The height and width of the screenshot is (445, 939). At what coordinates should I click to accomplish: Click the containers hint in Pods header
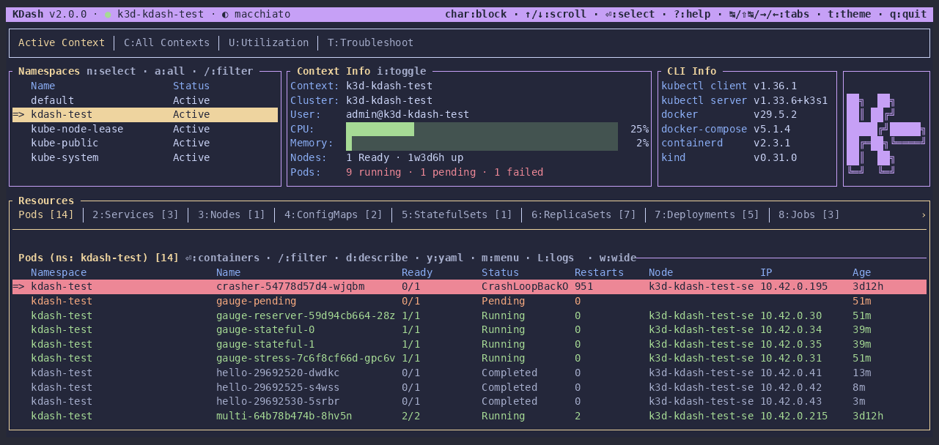point(222,258)
